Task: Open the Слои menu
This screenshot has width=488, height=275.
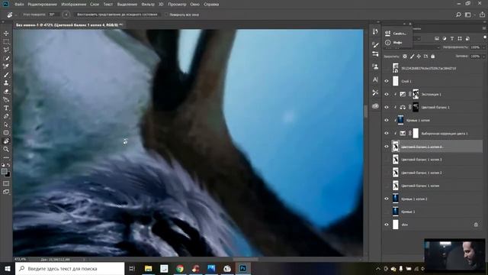Action: (x=95, y=5)
